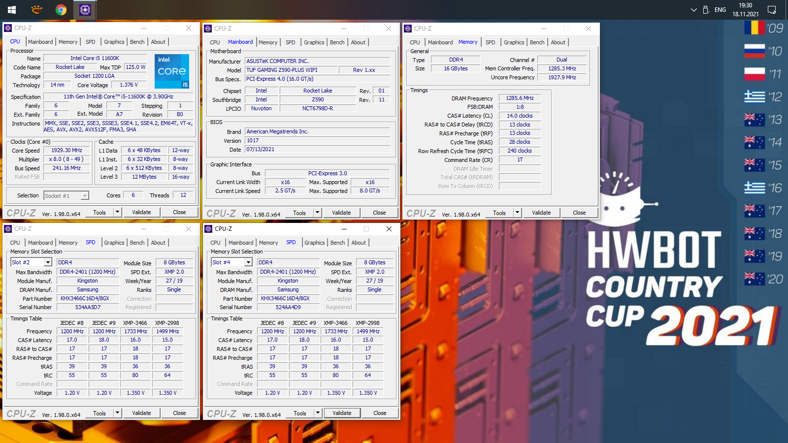Click the Uncore Frequency 1927.9 MHz value

pyautogui.click(x=562, y=77)
